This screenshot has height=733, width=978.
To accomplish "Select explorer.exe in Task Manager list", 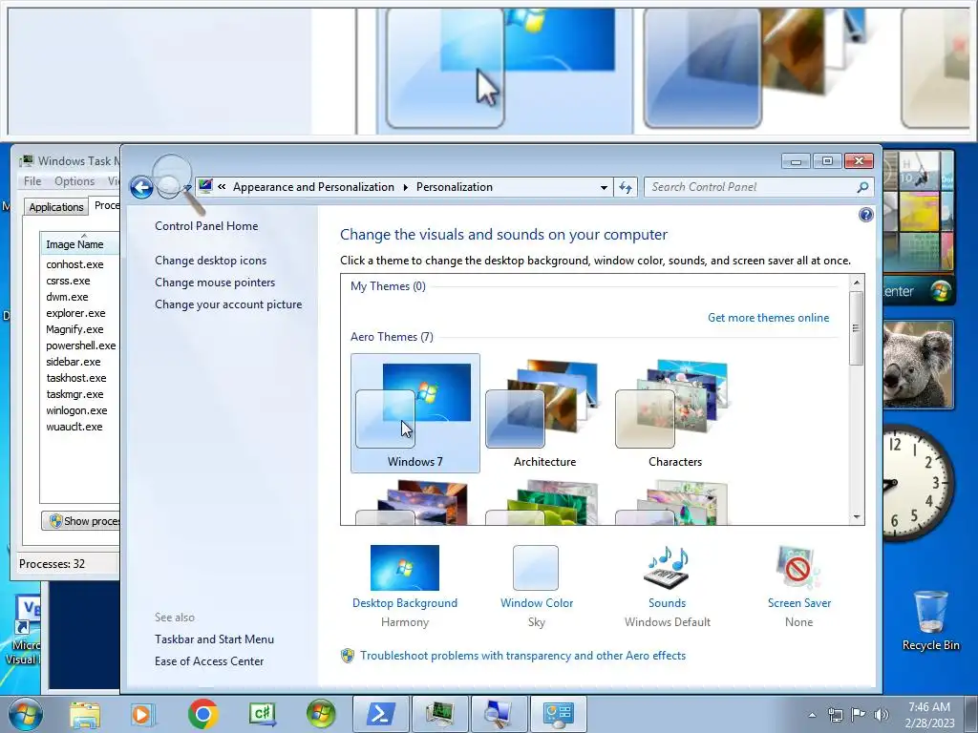I will pos(75,313).
